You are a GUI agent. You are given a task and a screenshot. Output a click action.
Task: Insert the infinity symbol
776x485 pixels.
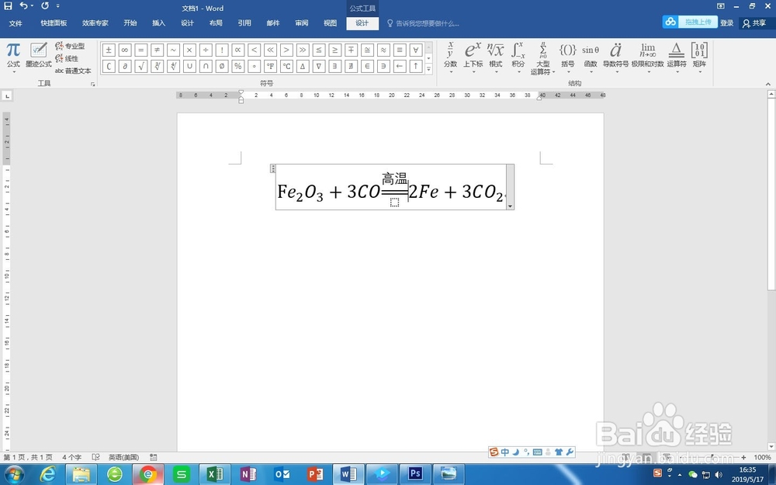click(125, 50)
